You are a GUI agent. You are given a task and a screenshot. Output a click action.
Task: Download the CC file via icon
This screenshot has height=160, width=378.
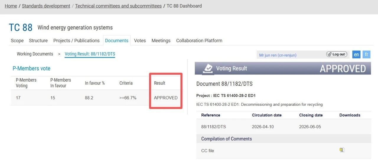[342, 150]
